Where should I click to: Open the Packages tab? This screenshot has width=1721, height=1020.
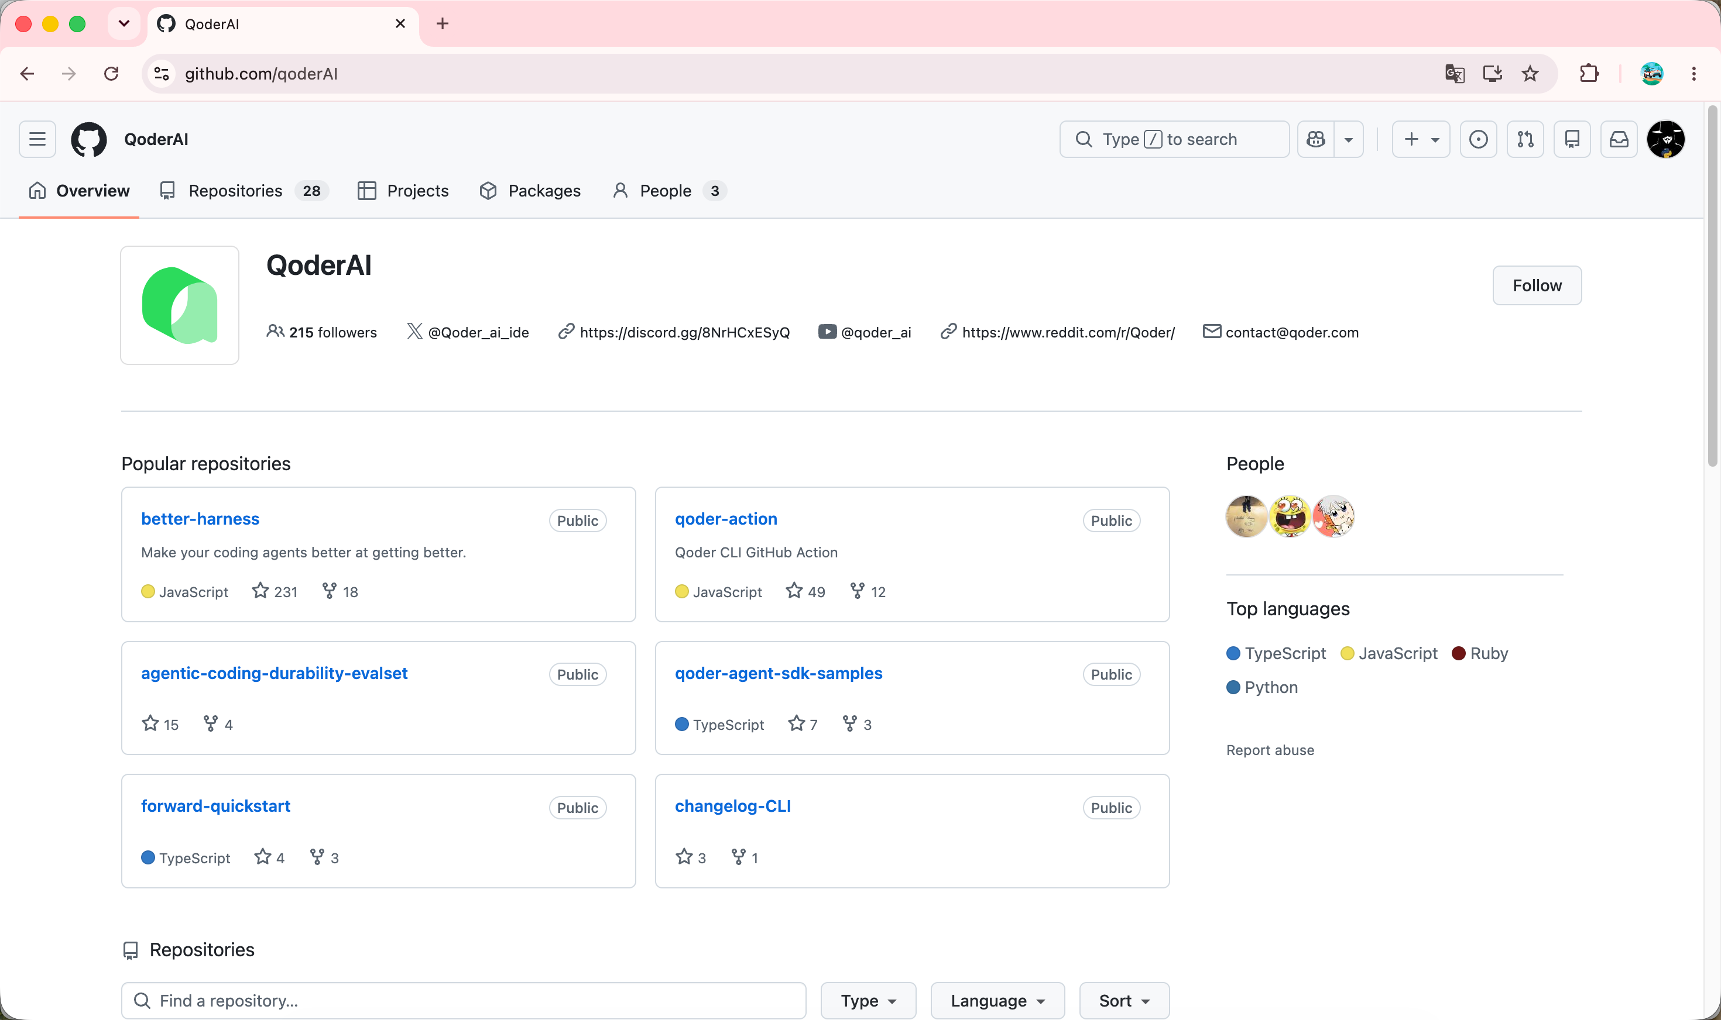pos(530,191)
